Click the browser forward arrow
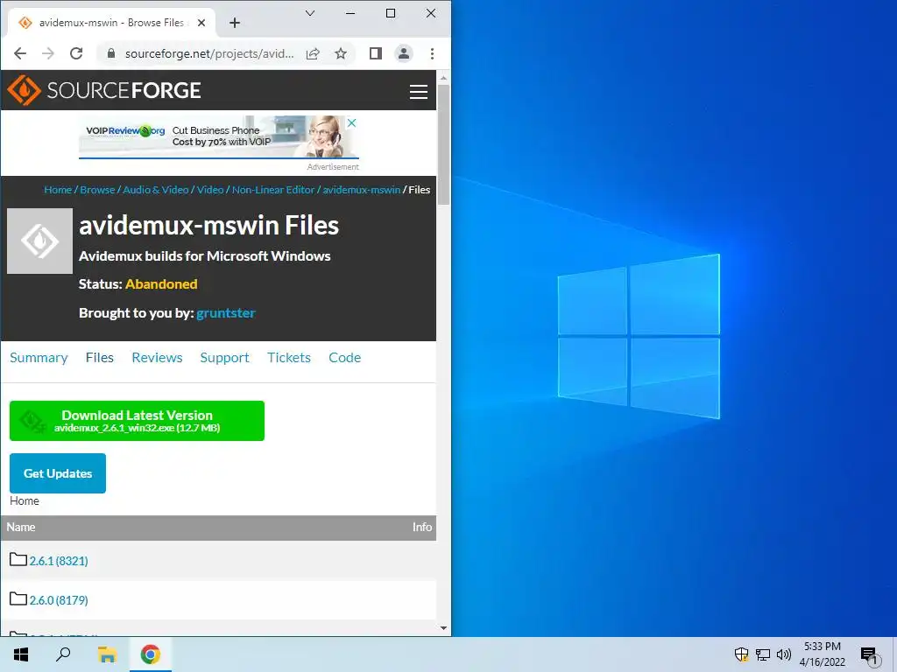Screen dimensions: 897x672 pyautogui.click(x=48, y=53)
